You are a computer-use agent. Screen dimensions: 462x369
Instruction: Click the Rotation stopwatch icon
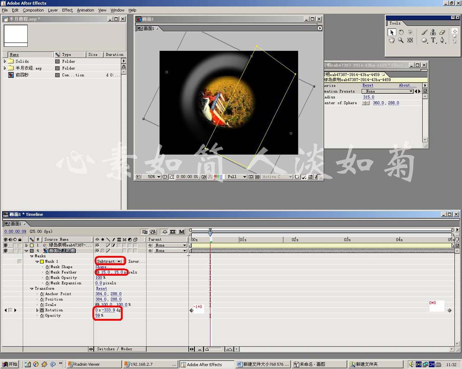[x=42, y=310]
